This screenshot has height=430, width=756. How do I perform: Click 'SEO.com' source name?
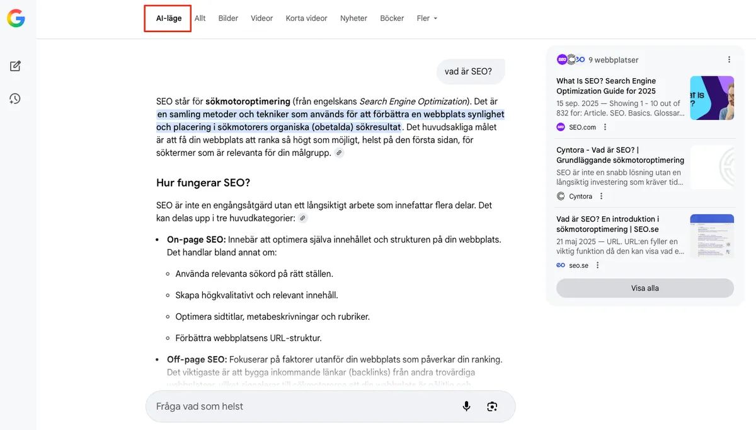[x=583, y=127]
